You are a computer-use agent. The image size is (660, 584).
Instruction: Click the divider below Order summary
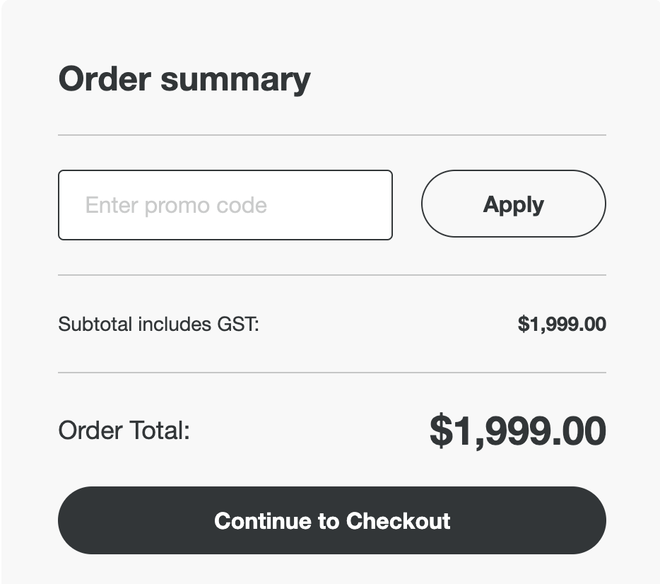click(x=332, y=134)
